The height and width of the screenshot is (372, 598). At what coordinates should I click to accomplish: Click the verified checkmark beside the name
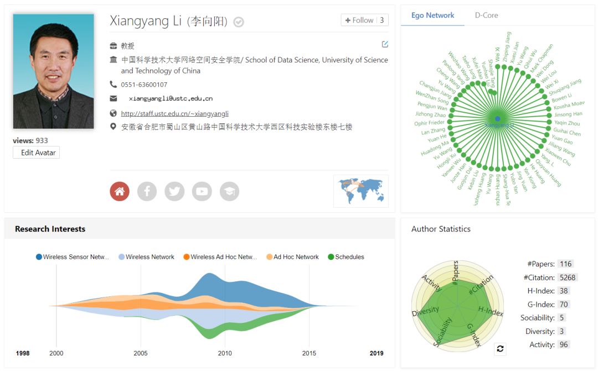click(239, 22)
